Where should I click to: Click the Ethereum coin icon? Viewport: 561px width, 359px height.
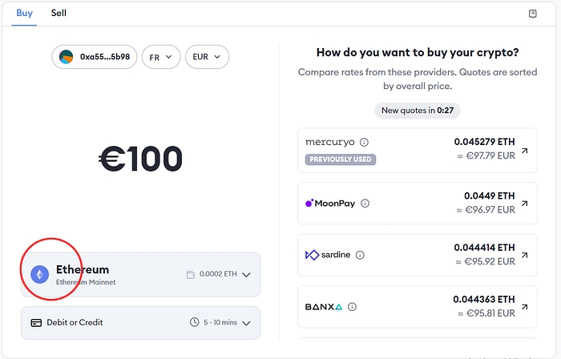coord(39,275)
